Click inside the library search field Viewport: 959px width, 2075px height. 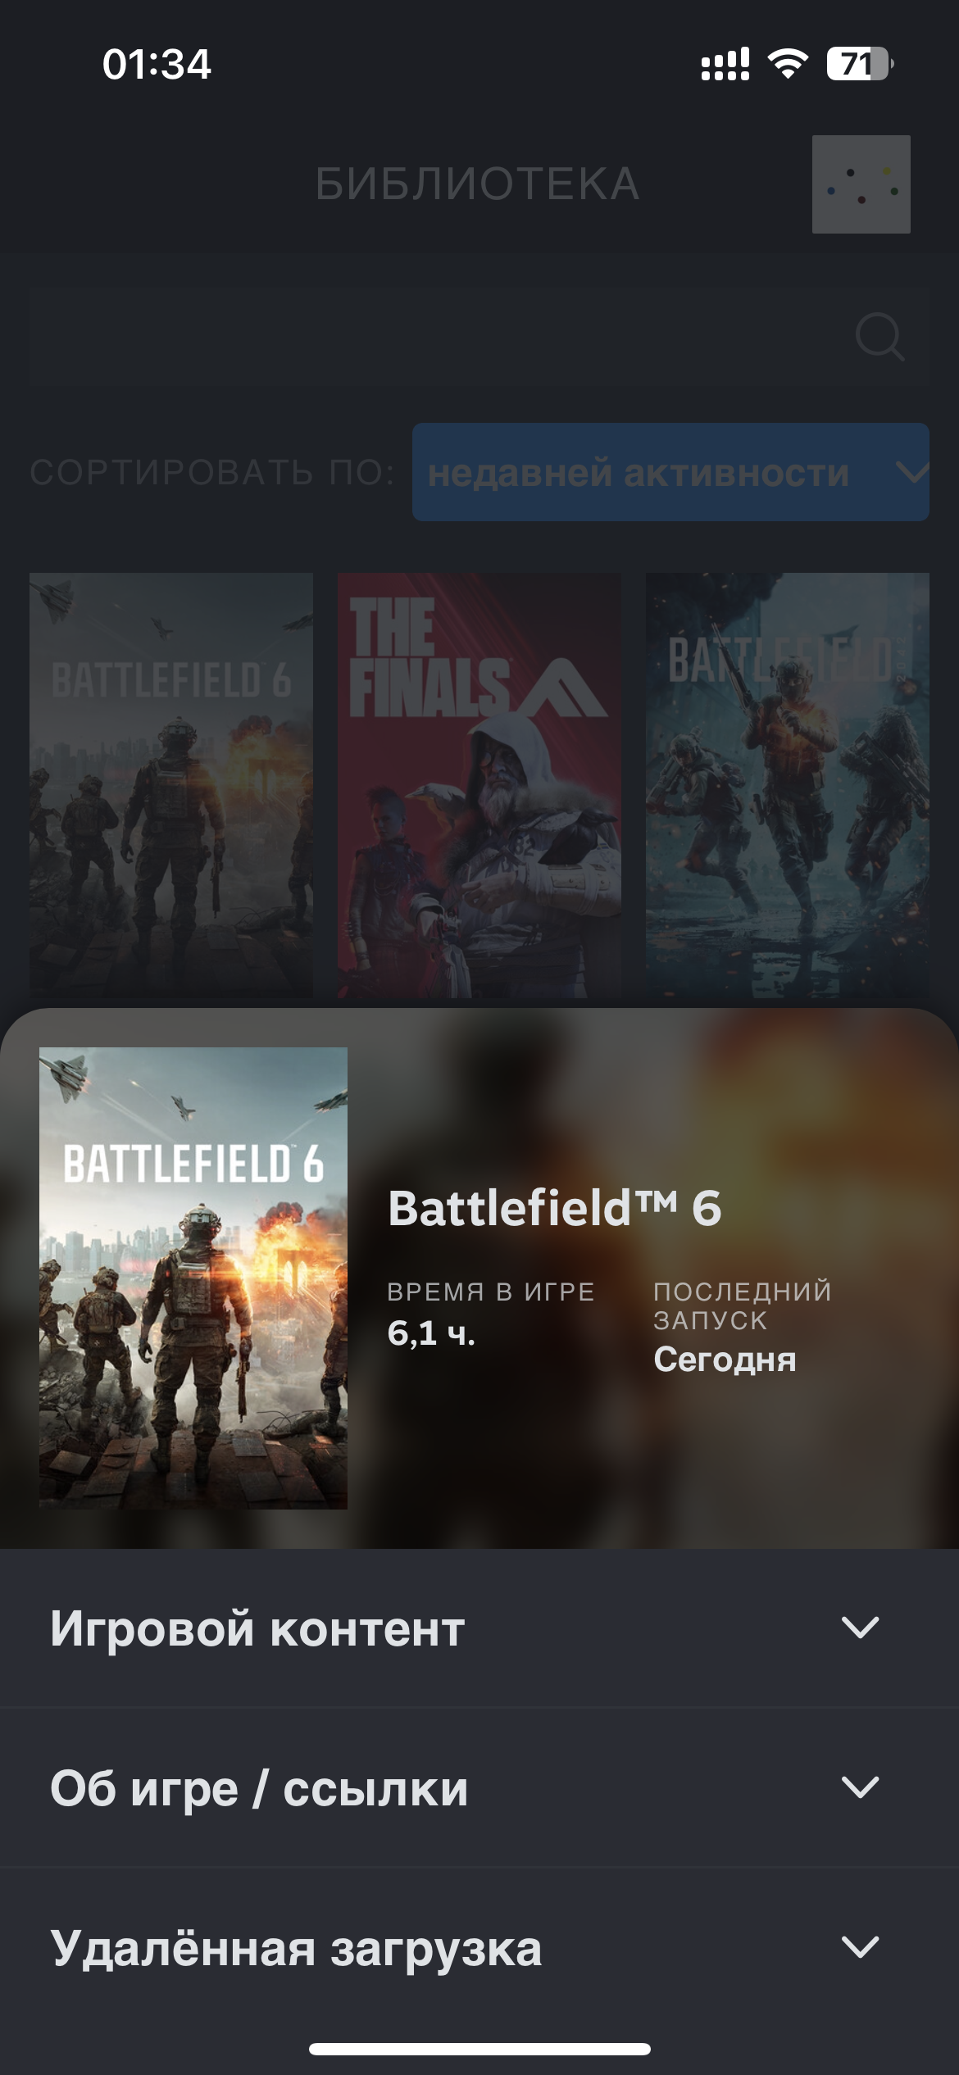tap(479, 337)
